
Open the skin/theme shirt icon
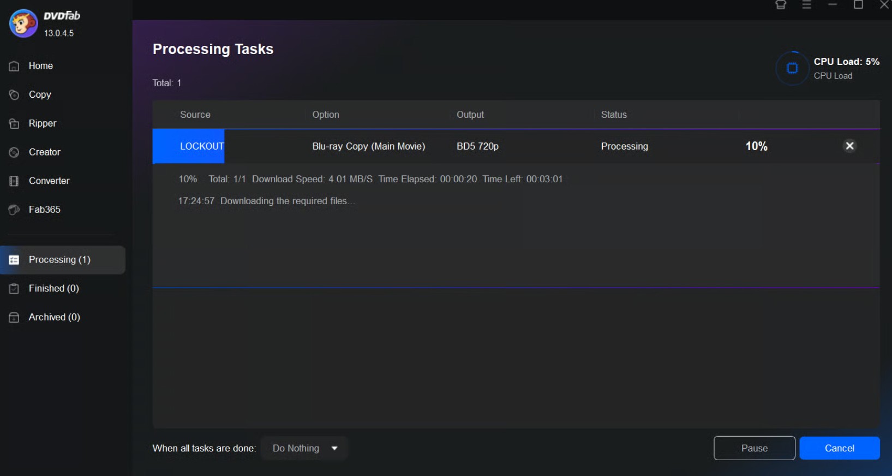pos(781,5)
